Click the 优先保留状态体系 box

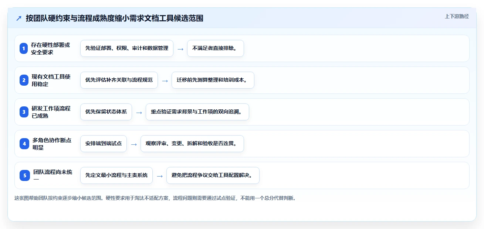(106, 112)
